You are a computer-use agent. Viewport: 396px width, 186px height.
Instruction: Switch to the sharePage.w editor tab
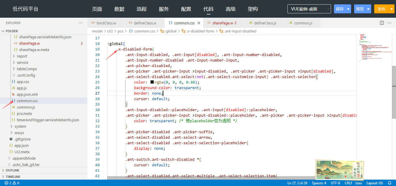222,23
